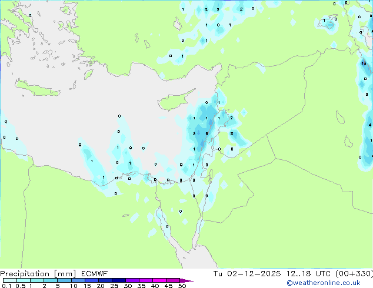The image size is (373, 288).
Task: Click the '0.1' legend label
Action: [6, 286]
